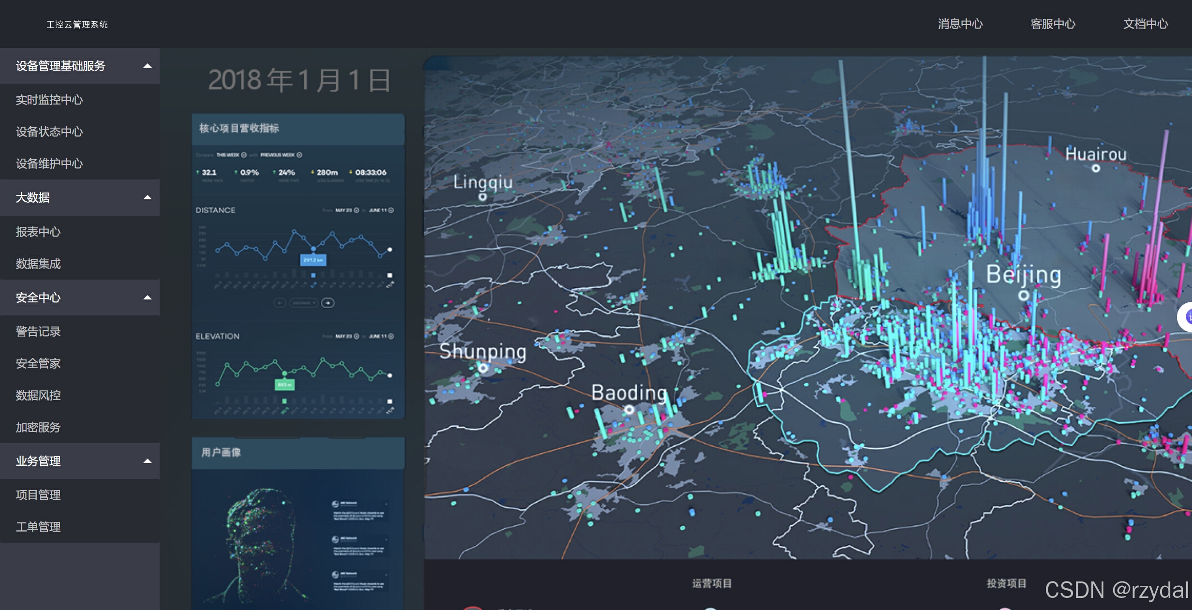Click the Lingqiu location marker on map
1192x610 pixels.
coord(482,197)
